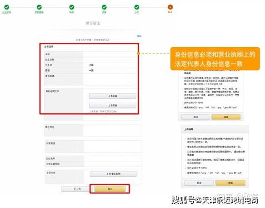The image size is (265, 208).
Task: Click the birthplace value 中国
Action: click(91, 65)
